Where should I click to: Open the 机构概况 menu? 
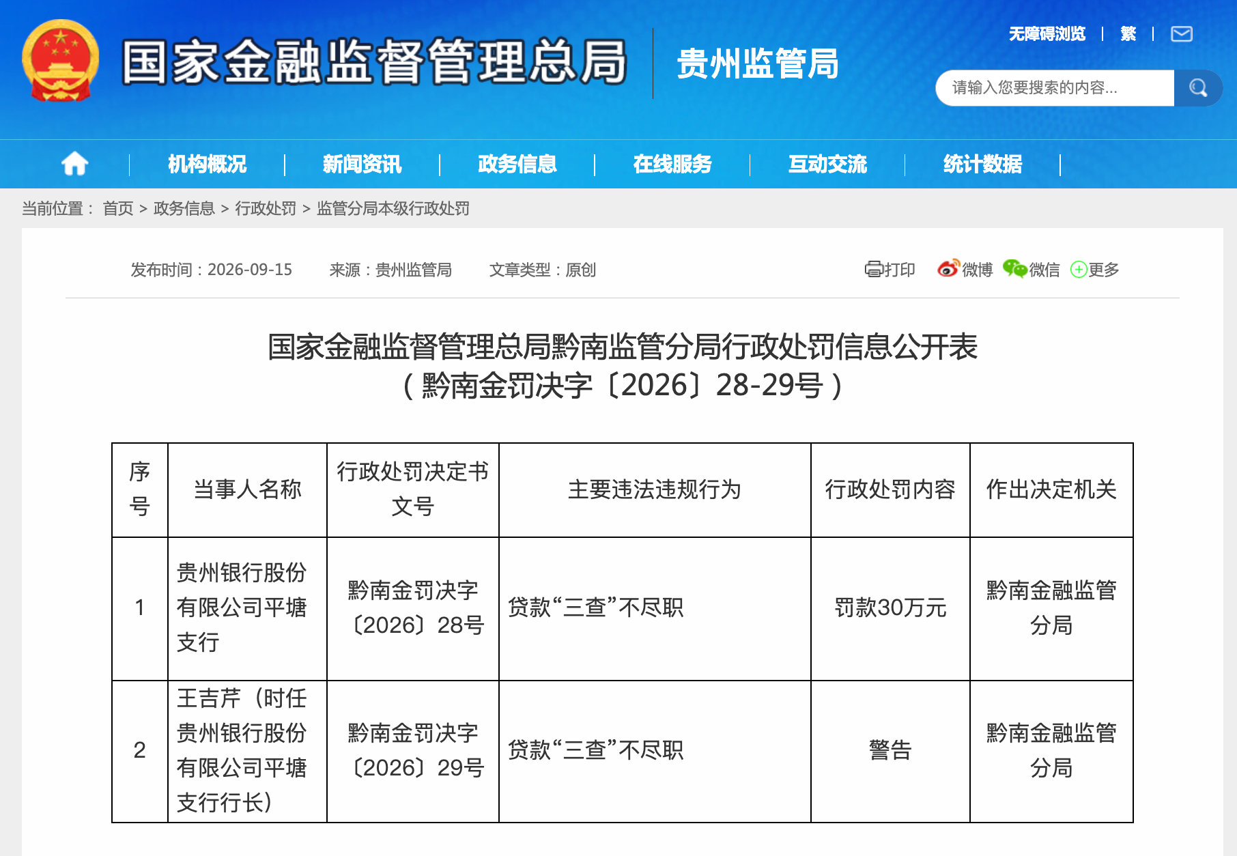point(207,164)
